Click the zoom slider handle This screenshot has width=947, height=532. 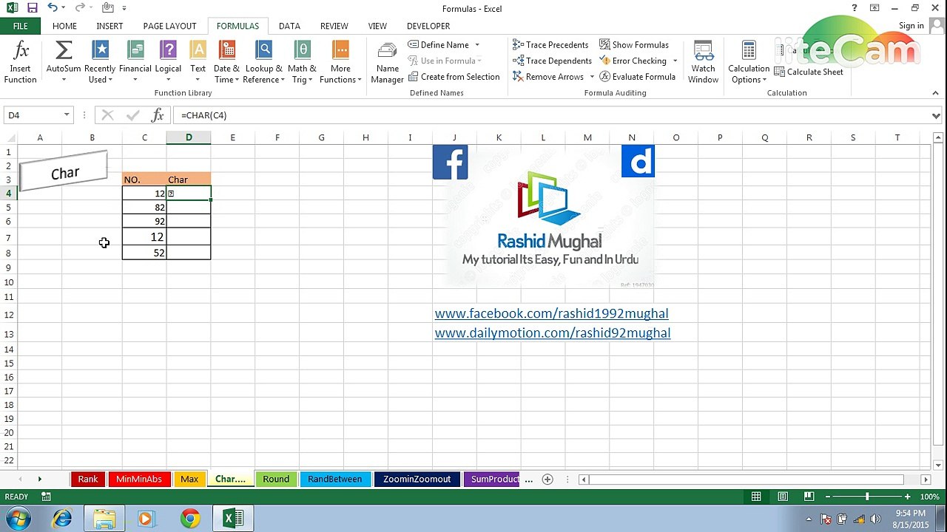click(867, 497)
